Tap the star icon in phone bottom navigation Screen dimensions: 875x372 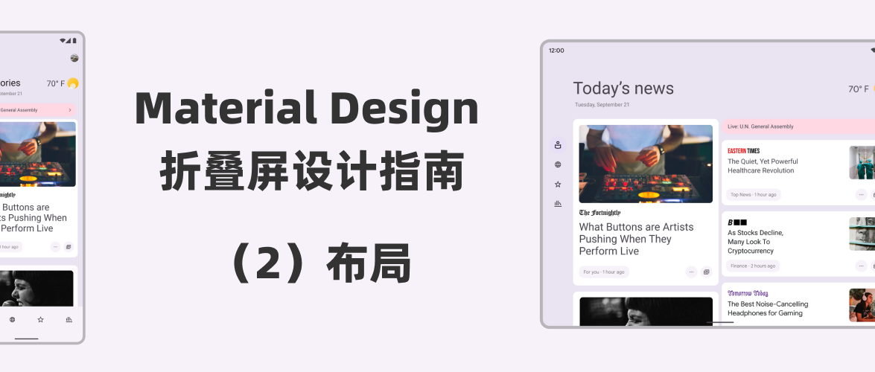click(x=41, y=320)
